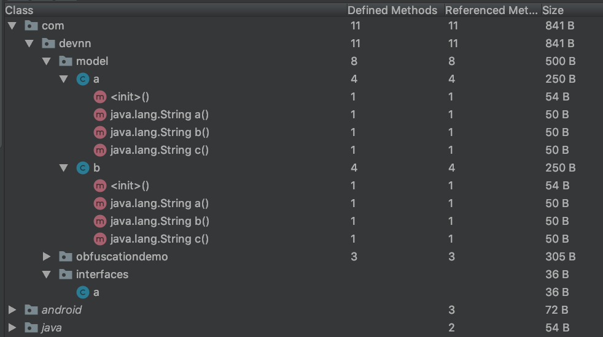Image resolution: width=603 pixels, height=337 pixels.
Task: Sort by the Size column header
Action: 553,10
